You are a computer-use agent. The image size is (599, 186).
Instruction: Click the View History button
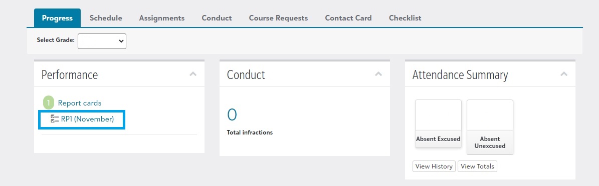click(x=434, y=166)
